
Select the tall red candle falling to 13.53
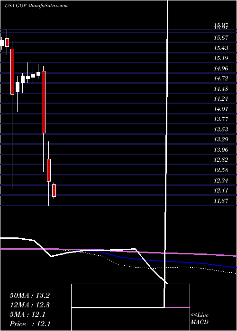[x=44, y=102]
